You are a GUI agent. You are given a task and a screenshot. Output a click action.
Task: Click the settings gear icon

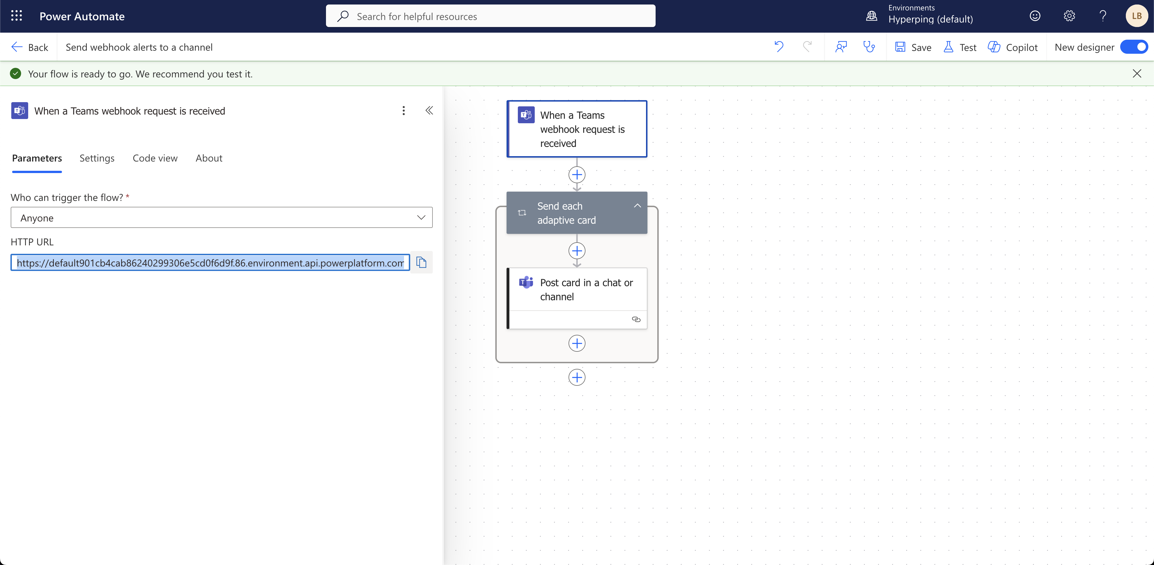point(1069,16)
